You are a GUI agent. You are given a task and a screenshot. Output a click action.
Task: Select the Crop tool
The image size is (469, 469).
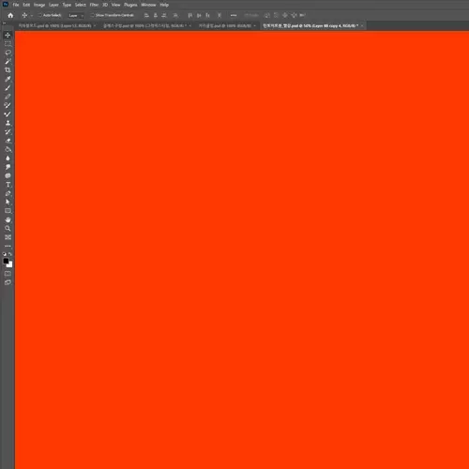coord(8,70)
